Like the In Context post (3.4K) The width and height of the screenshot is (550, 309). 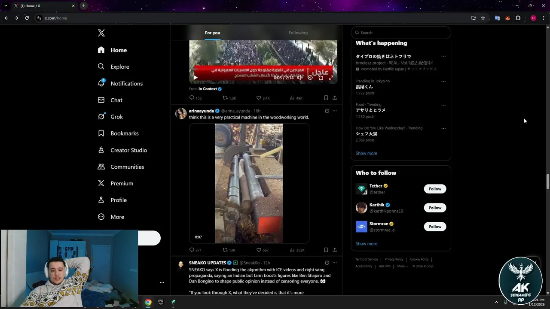click(x=263, y=98)
